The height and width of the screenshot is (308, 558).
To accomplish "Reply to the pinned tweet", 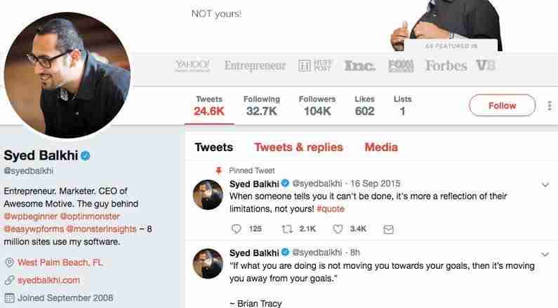I will (x=236, y=229).
